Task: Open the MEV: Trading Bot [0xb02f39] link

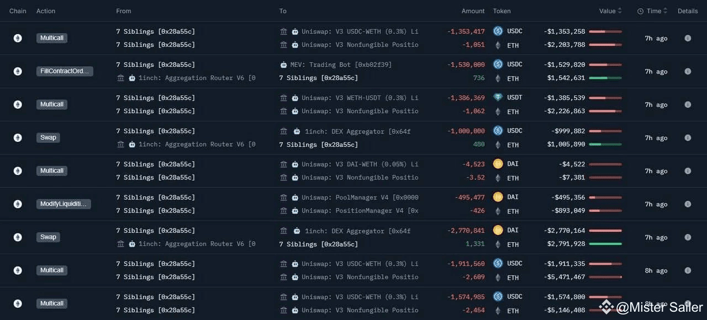Action: (x=341, y=65)
